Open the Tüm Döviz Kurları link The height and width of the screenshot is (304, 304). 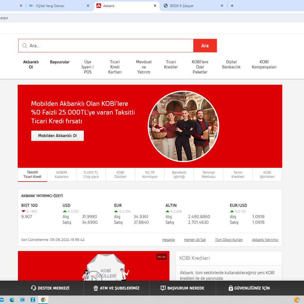point(229,240)
